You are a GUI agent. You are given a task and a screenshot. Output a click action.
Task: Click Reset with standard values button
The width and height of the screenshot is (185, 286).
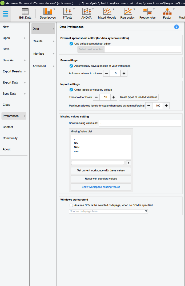point(101,179)
